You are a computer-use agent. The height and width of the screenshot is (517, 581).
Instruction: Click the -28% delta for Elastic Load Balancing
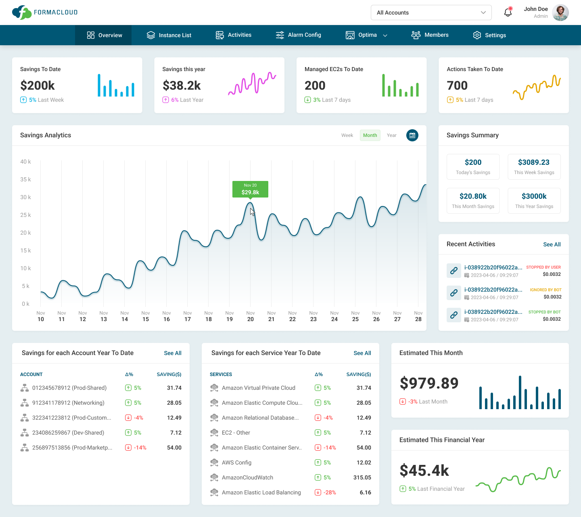(330, 492)
